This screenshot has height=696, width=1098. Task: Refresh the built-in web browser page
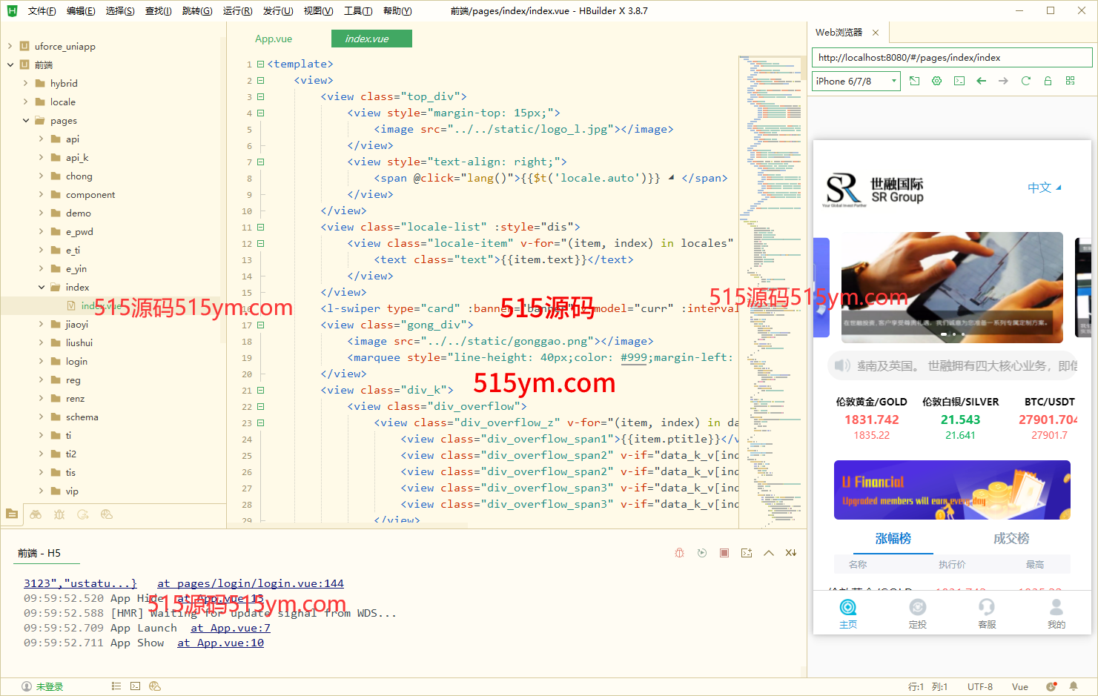tap(1025, 81)
